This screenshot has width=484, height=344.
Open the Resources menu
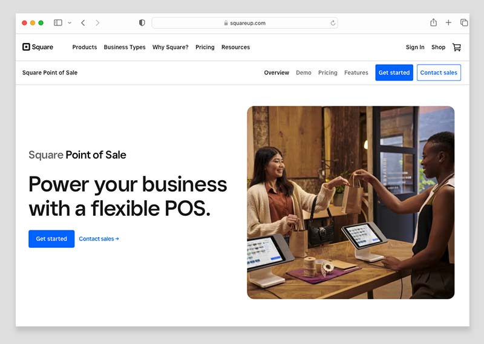point(235,47)
